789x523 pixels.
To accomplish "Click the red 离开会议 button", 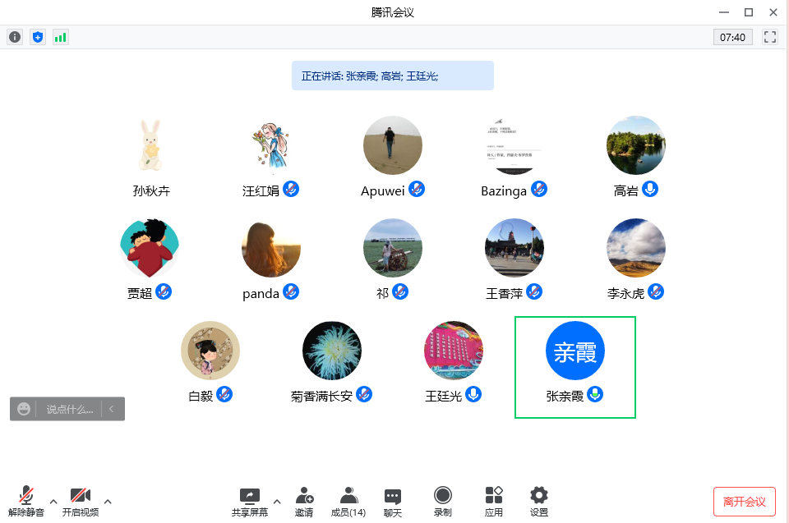I will click(x=744, y=502).
